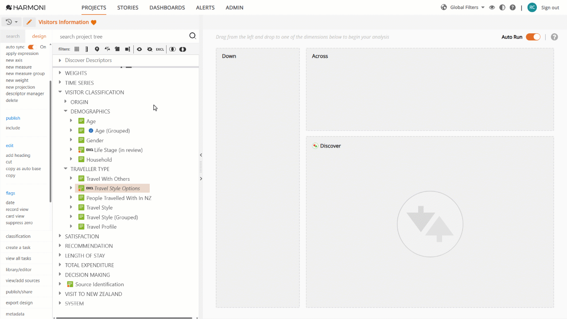The height and width of the screenshot is (319, 567).
Task: Click the overlapping circles filter icon
Action: coord(172,49)
